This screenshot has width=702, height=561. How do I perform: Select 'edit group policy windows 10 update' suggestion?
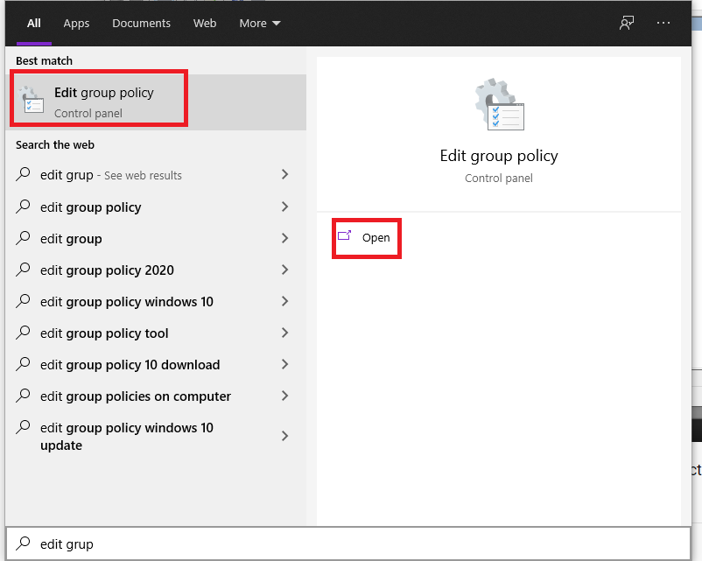point(127,436)
